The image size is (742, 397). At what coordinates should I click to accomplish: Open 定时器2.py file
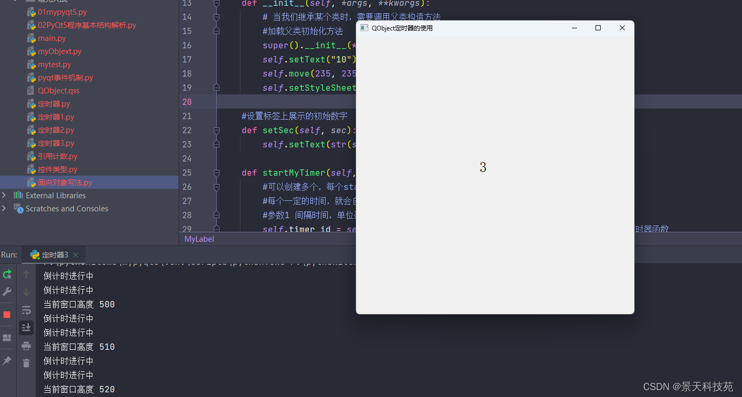56,130
